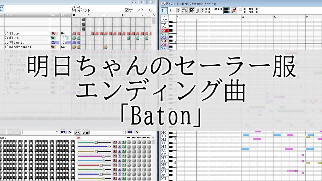Increase note length with up stepper
Viewport: 322px width, 181px height.
202,9
